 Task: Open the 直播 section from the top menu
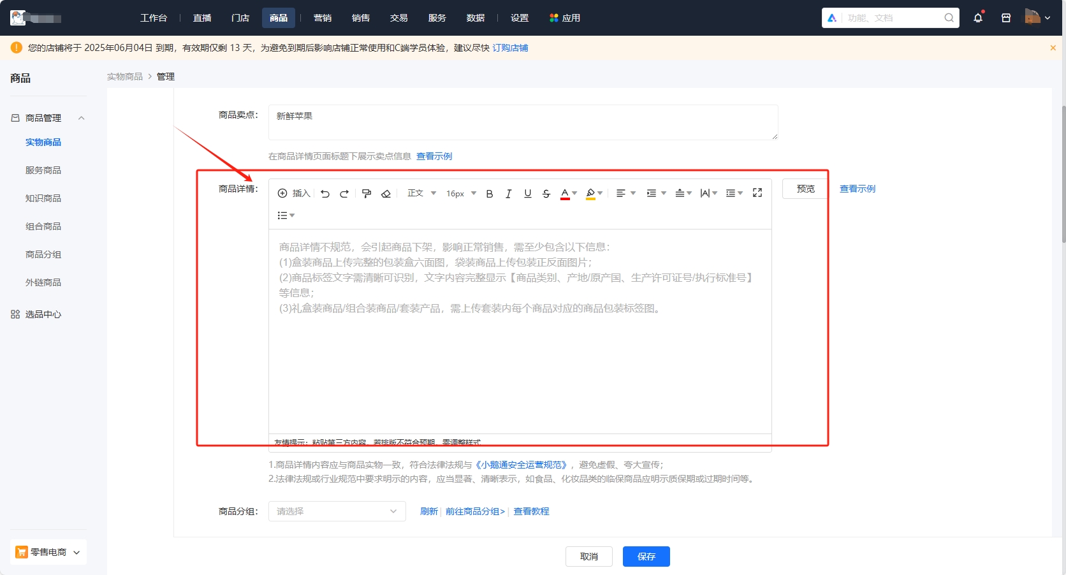[x=202, y=18]
